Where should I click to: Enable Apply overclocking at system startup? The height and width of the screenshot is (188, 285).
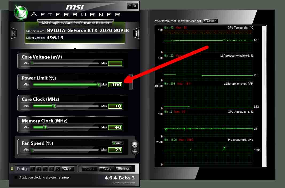[x=16, y=178]
